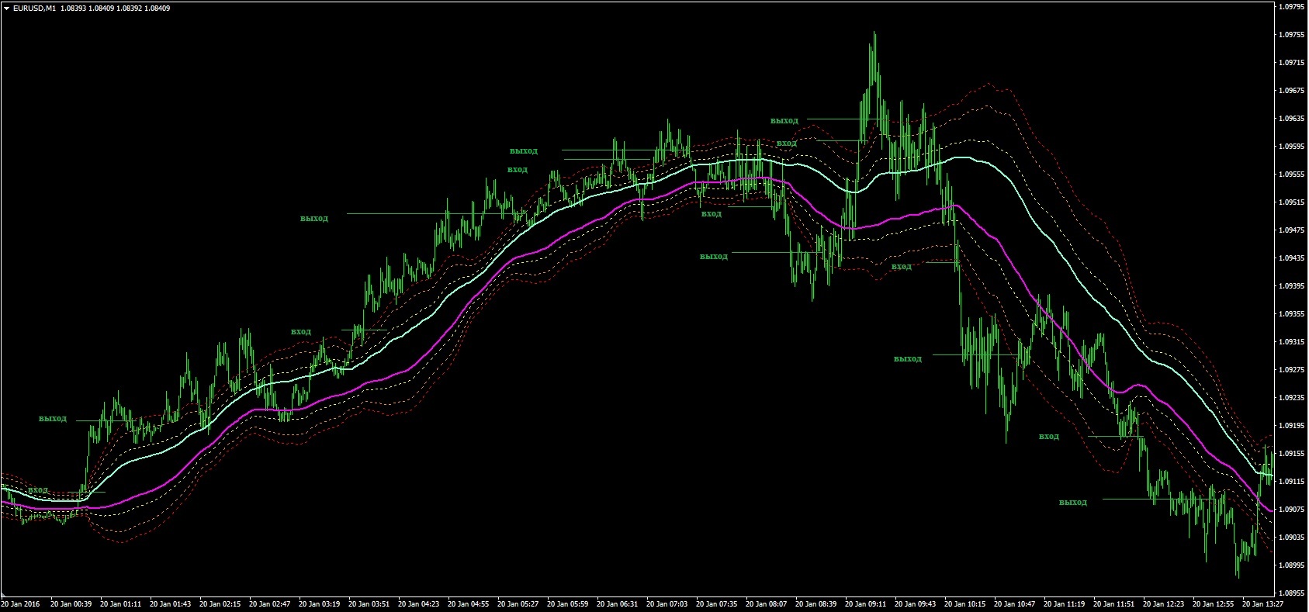
Task: Click price scale label 1.09155
Action: coord(1292,454)
